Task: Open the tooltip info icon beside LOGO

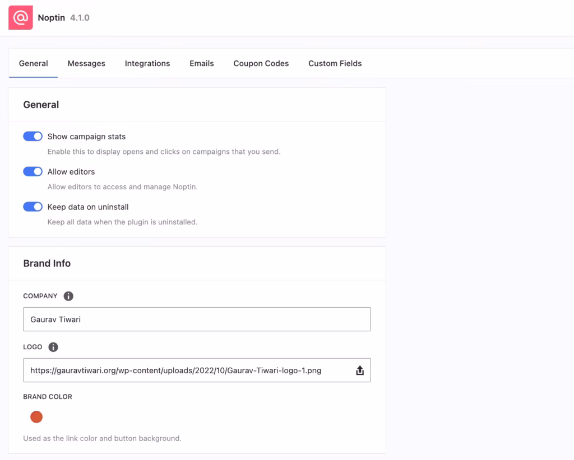Action: coord(53,347)
